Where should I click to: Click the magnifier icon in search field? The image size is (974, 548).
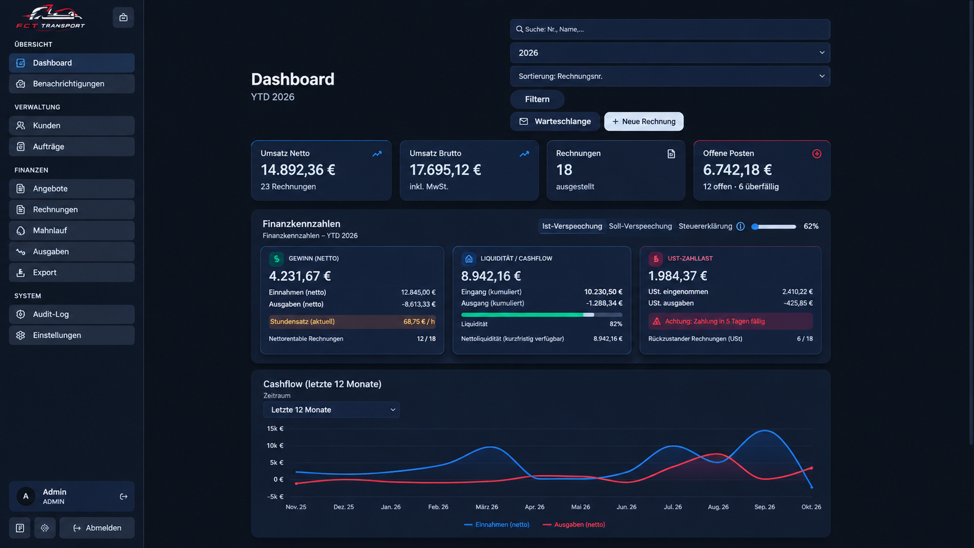[520, 29]
